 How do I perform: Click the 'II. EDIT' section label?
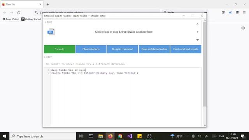48,57
